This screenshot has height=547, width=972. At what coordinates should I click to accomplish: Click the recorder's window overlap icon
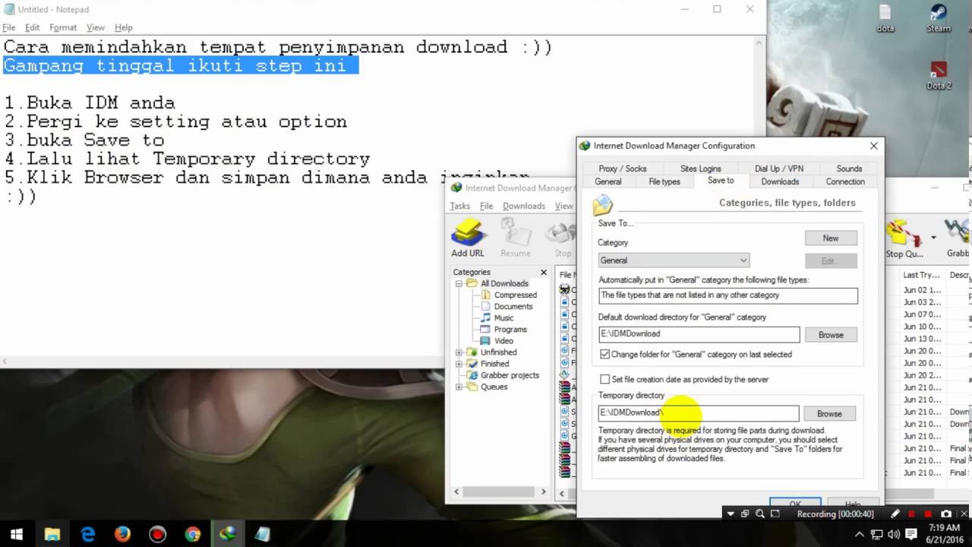[x=745, y=514]
